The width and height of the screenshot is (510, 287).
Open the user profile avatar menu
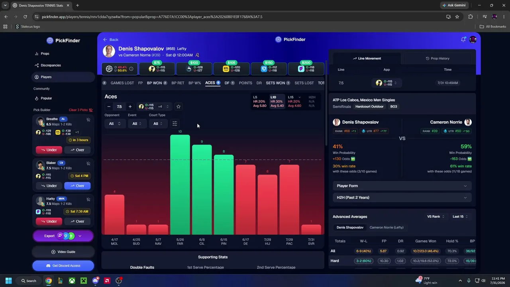(473, 39)
